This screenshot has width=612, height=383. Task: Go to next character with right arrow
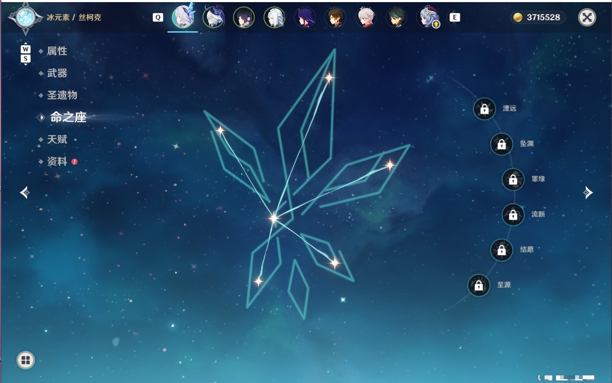588,193
